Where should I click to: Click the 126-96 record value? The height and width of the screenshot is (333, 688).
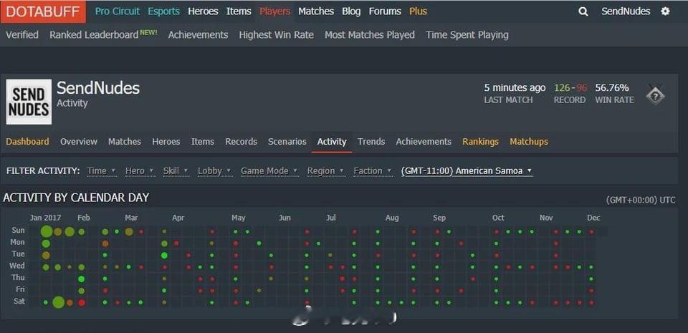tap(570, 87)
